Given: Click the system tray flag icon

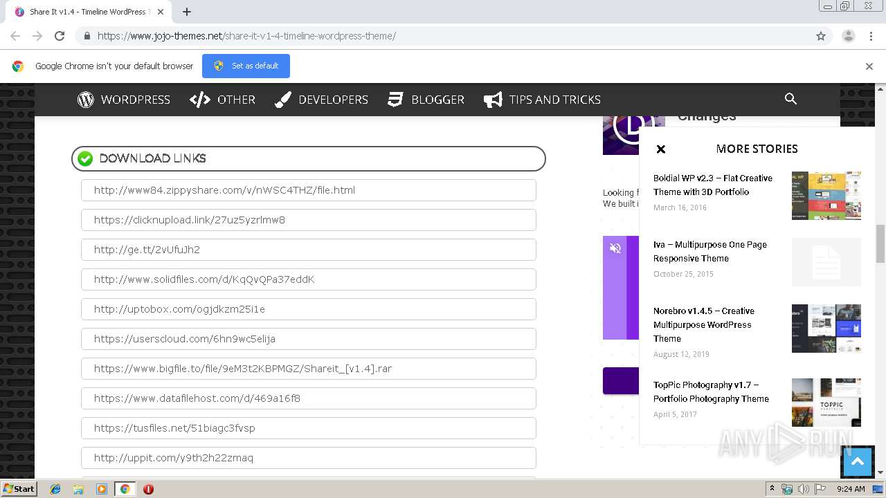Looking at the screenshot, I should 820,489.
